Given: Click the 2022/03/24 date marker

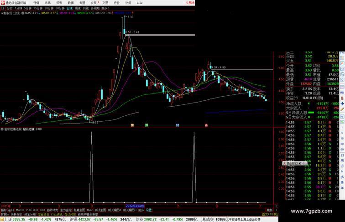Looking at the screenshot, I should 135,206.
